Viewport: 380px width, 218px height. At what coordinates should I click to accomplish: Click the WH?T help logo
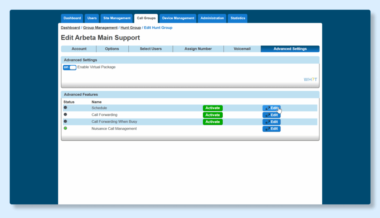coord(310,79)
